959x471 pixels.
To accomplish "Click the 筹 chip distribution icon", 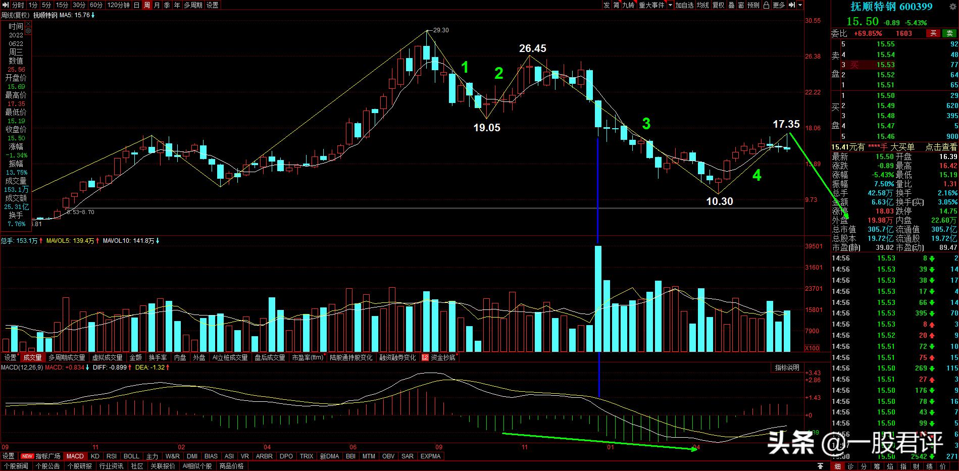I will [877, 466].
